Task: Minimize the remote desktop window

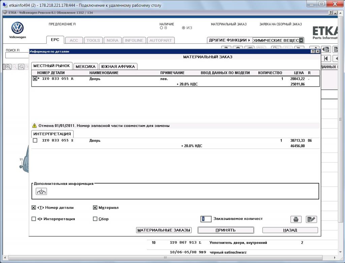Action: tap(312, 4)
